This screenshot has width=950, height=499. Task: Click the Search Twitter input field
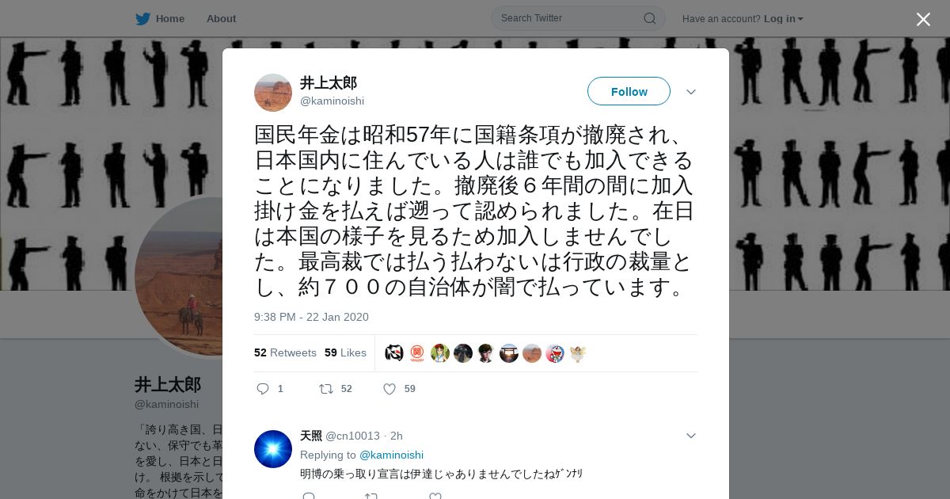tap(570, 18)
